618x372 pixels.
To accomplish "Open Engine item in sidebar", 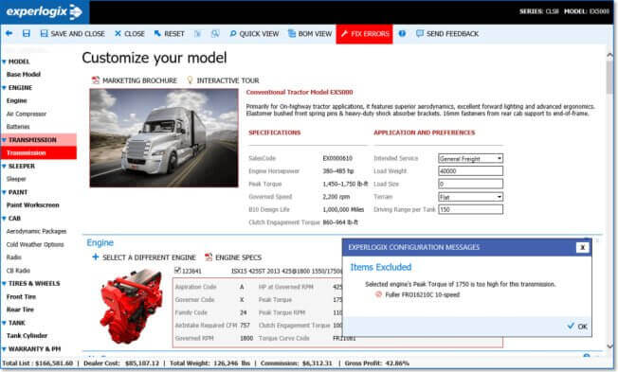I will click(x=16, y=100).
